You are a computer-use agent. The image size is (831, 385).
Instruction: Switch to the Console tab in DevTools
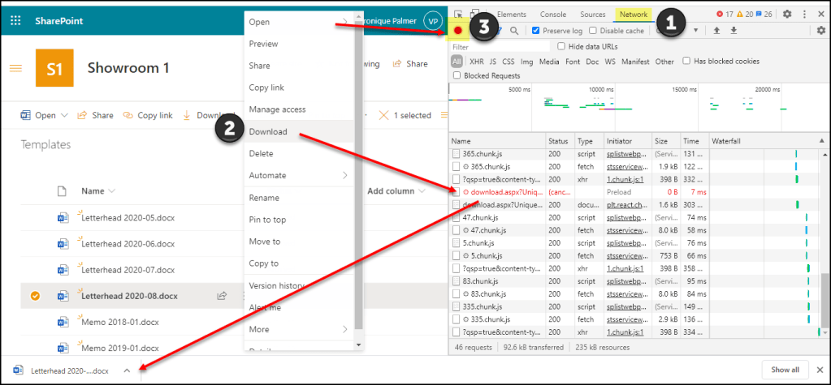pos(553,14)
